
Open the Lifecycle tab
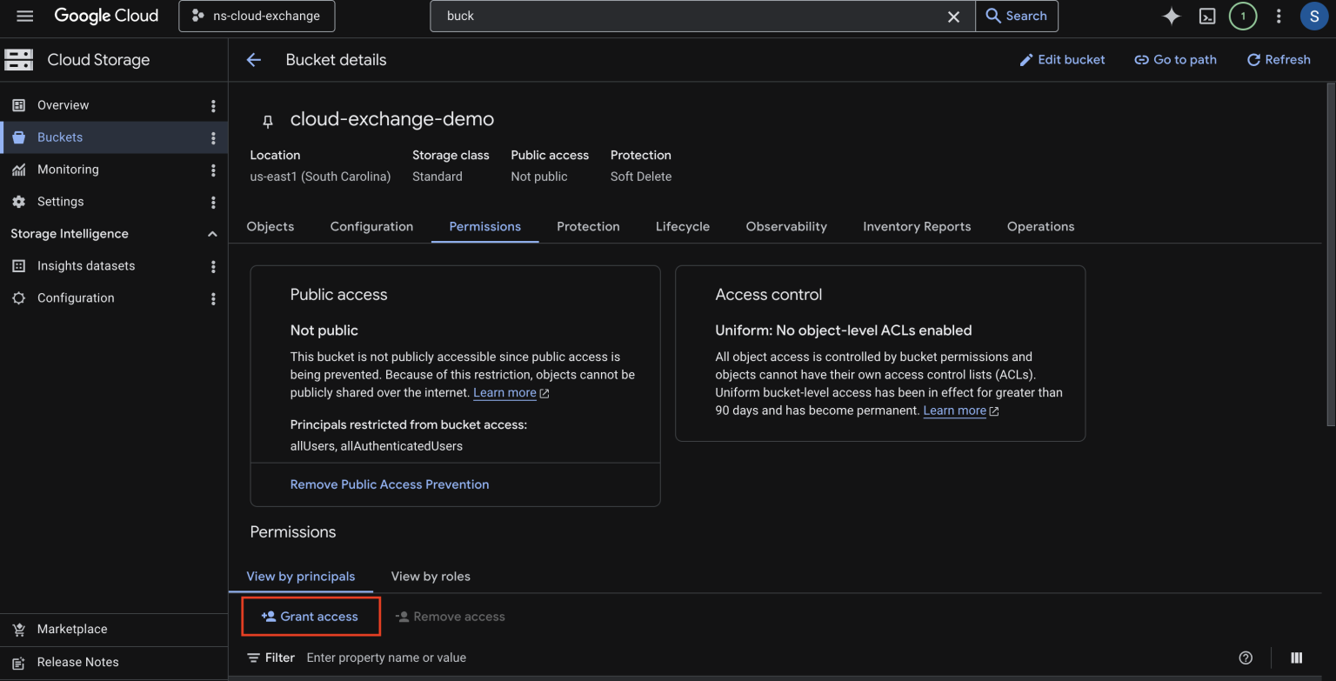coord(683,226)
